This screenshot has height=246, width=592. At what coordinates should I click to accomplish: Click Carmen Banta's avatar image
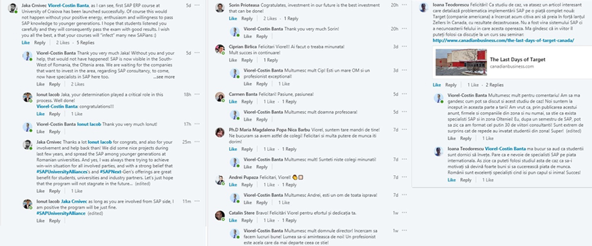tap(220, 96)
